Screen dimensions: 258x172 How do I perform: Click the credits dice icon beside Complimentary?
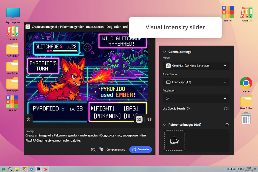coord(101,149)
